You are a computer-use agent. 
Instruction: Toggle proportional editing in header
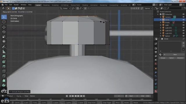(85, 8)
